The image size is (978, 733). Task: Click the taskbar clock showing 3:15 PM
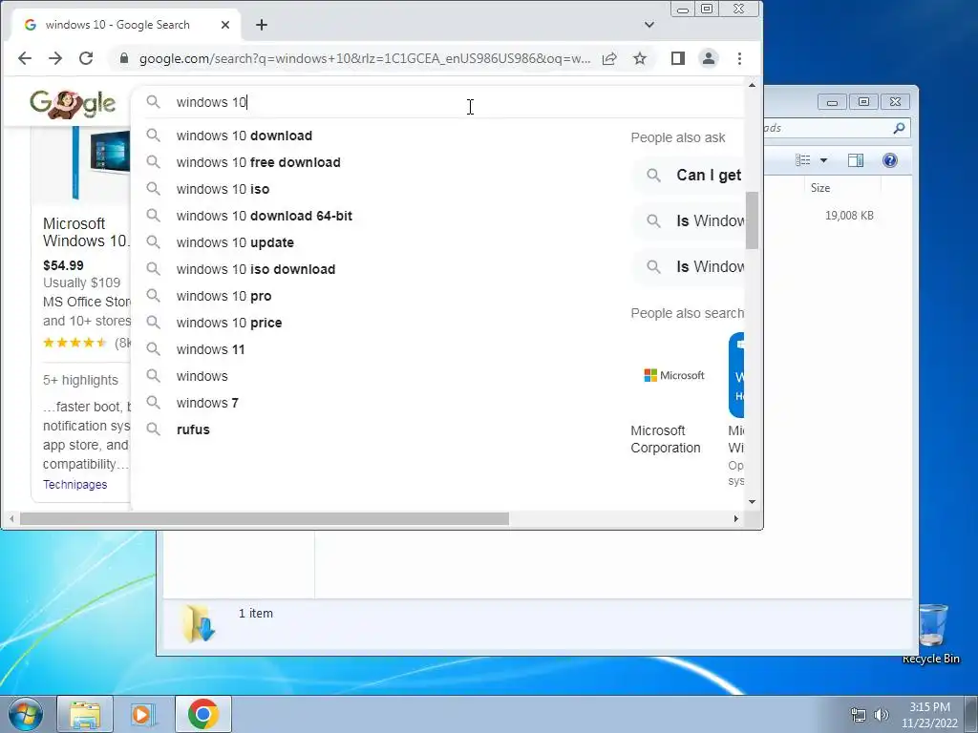click(929, 715)
